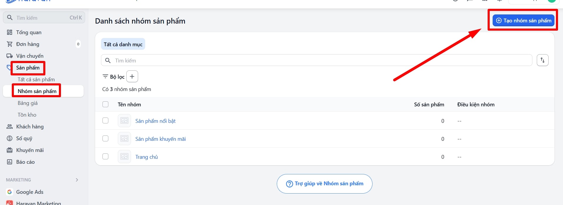
Task: Expand the MARKETING section chevron
Action: (x=77, y=180)
